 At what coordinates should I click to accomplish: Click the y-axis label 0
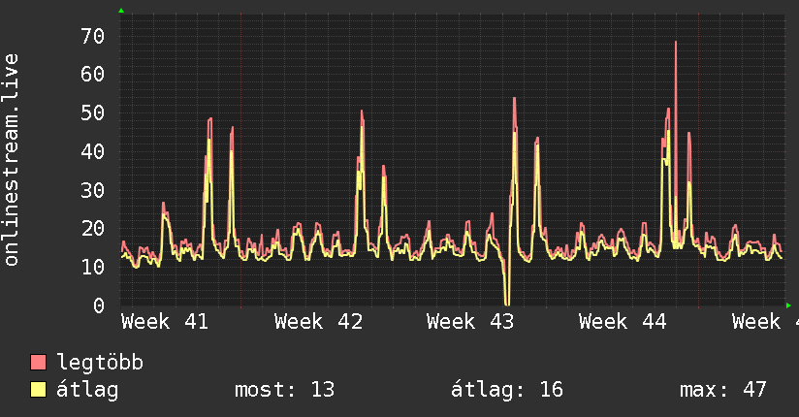(99, 305)
